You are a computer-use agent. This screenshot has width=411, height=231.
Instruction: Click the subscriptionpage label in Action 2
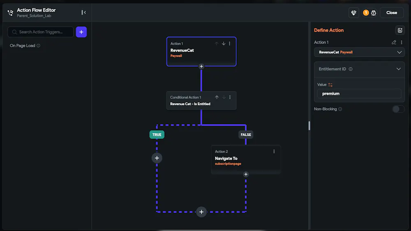coord(228,164)
